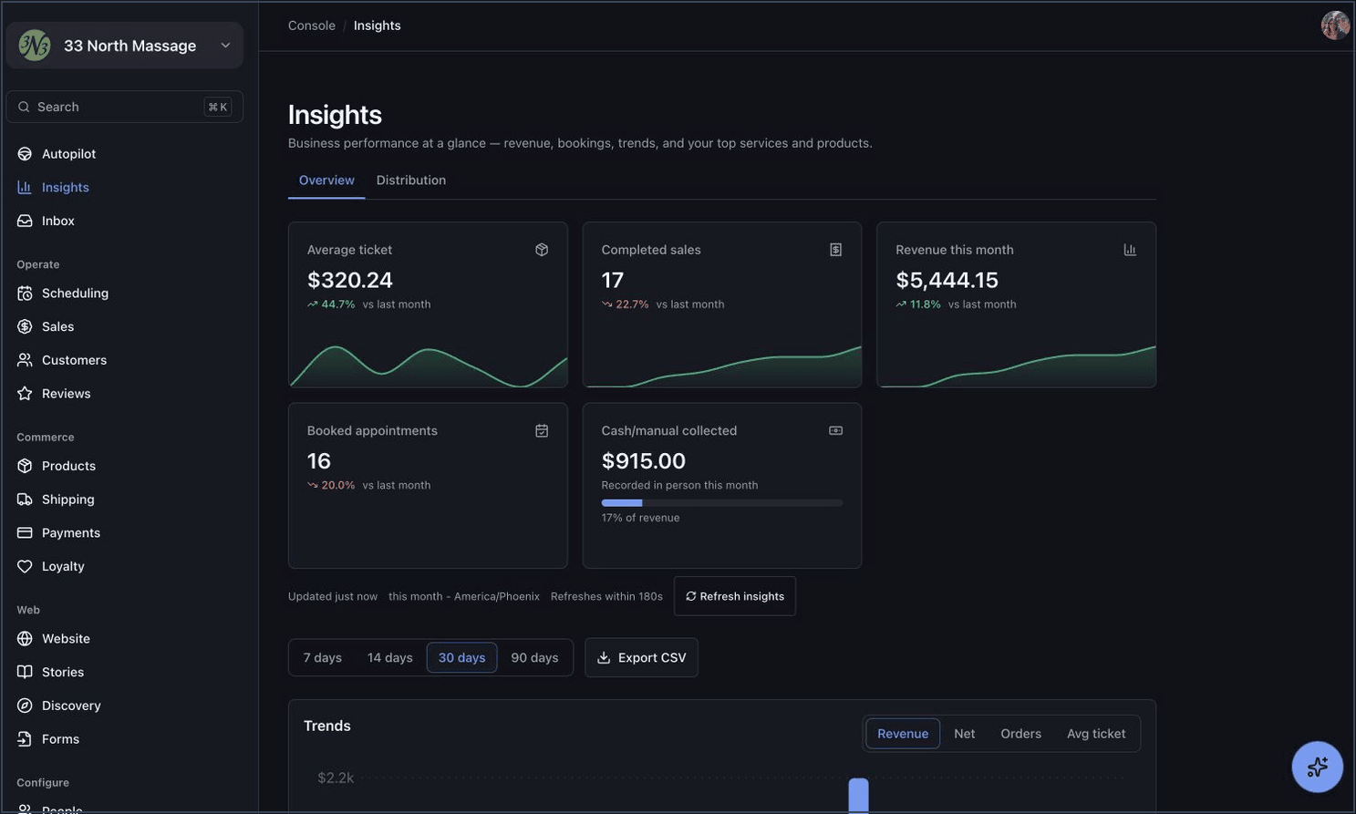Focus the Search field

tap(125, 107)
